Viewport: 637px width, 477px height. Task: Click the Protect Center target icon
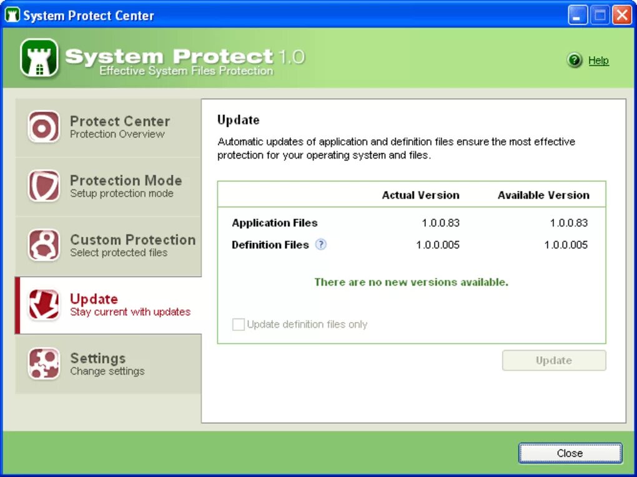(x=44, y=127)
